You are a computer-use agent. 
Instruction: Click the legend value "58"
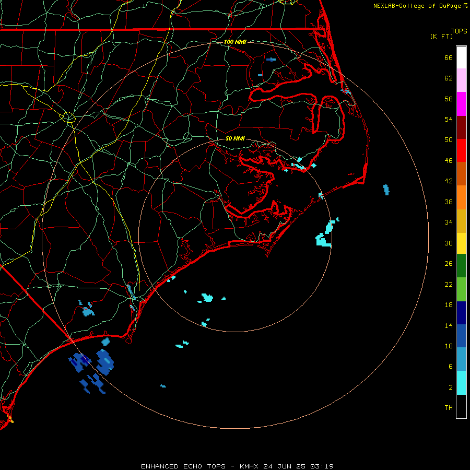click(449, 99)
